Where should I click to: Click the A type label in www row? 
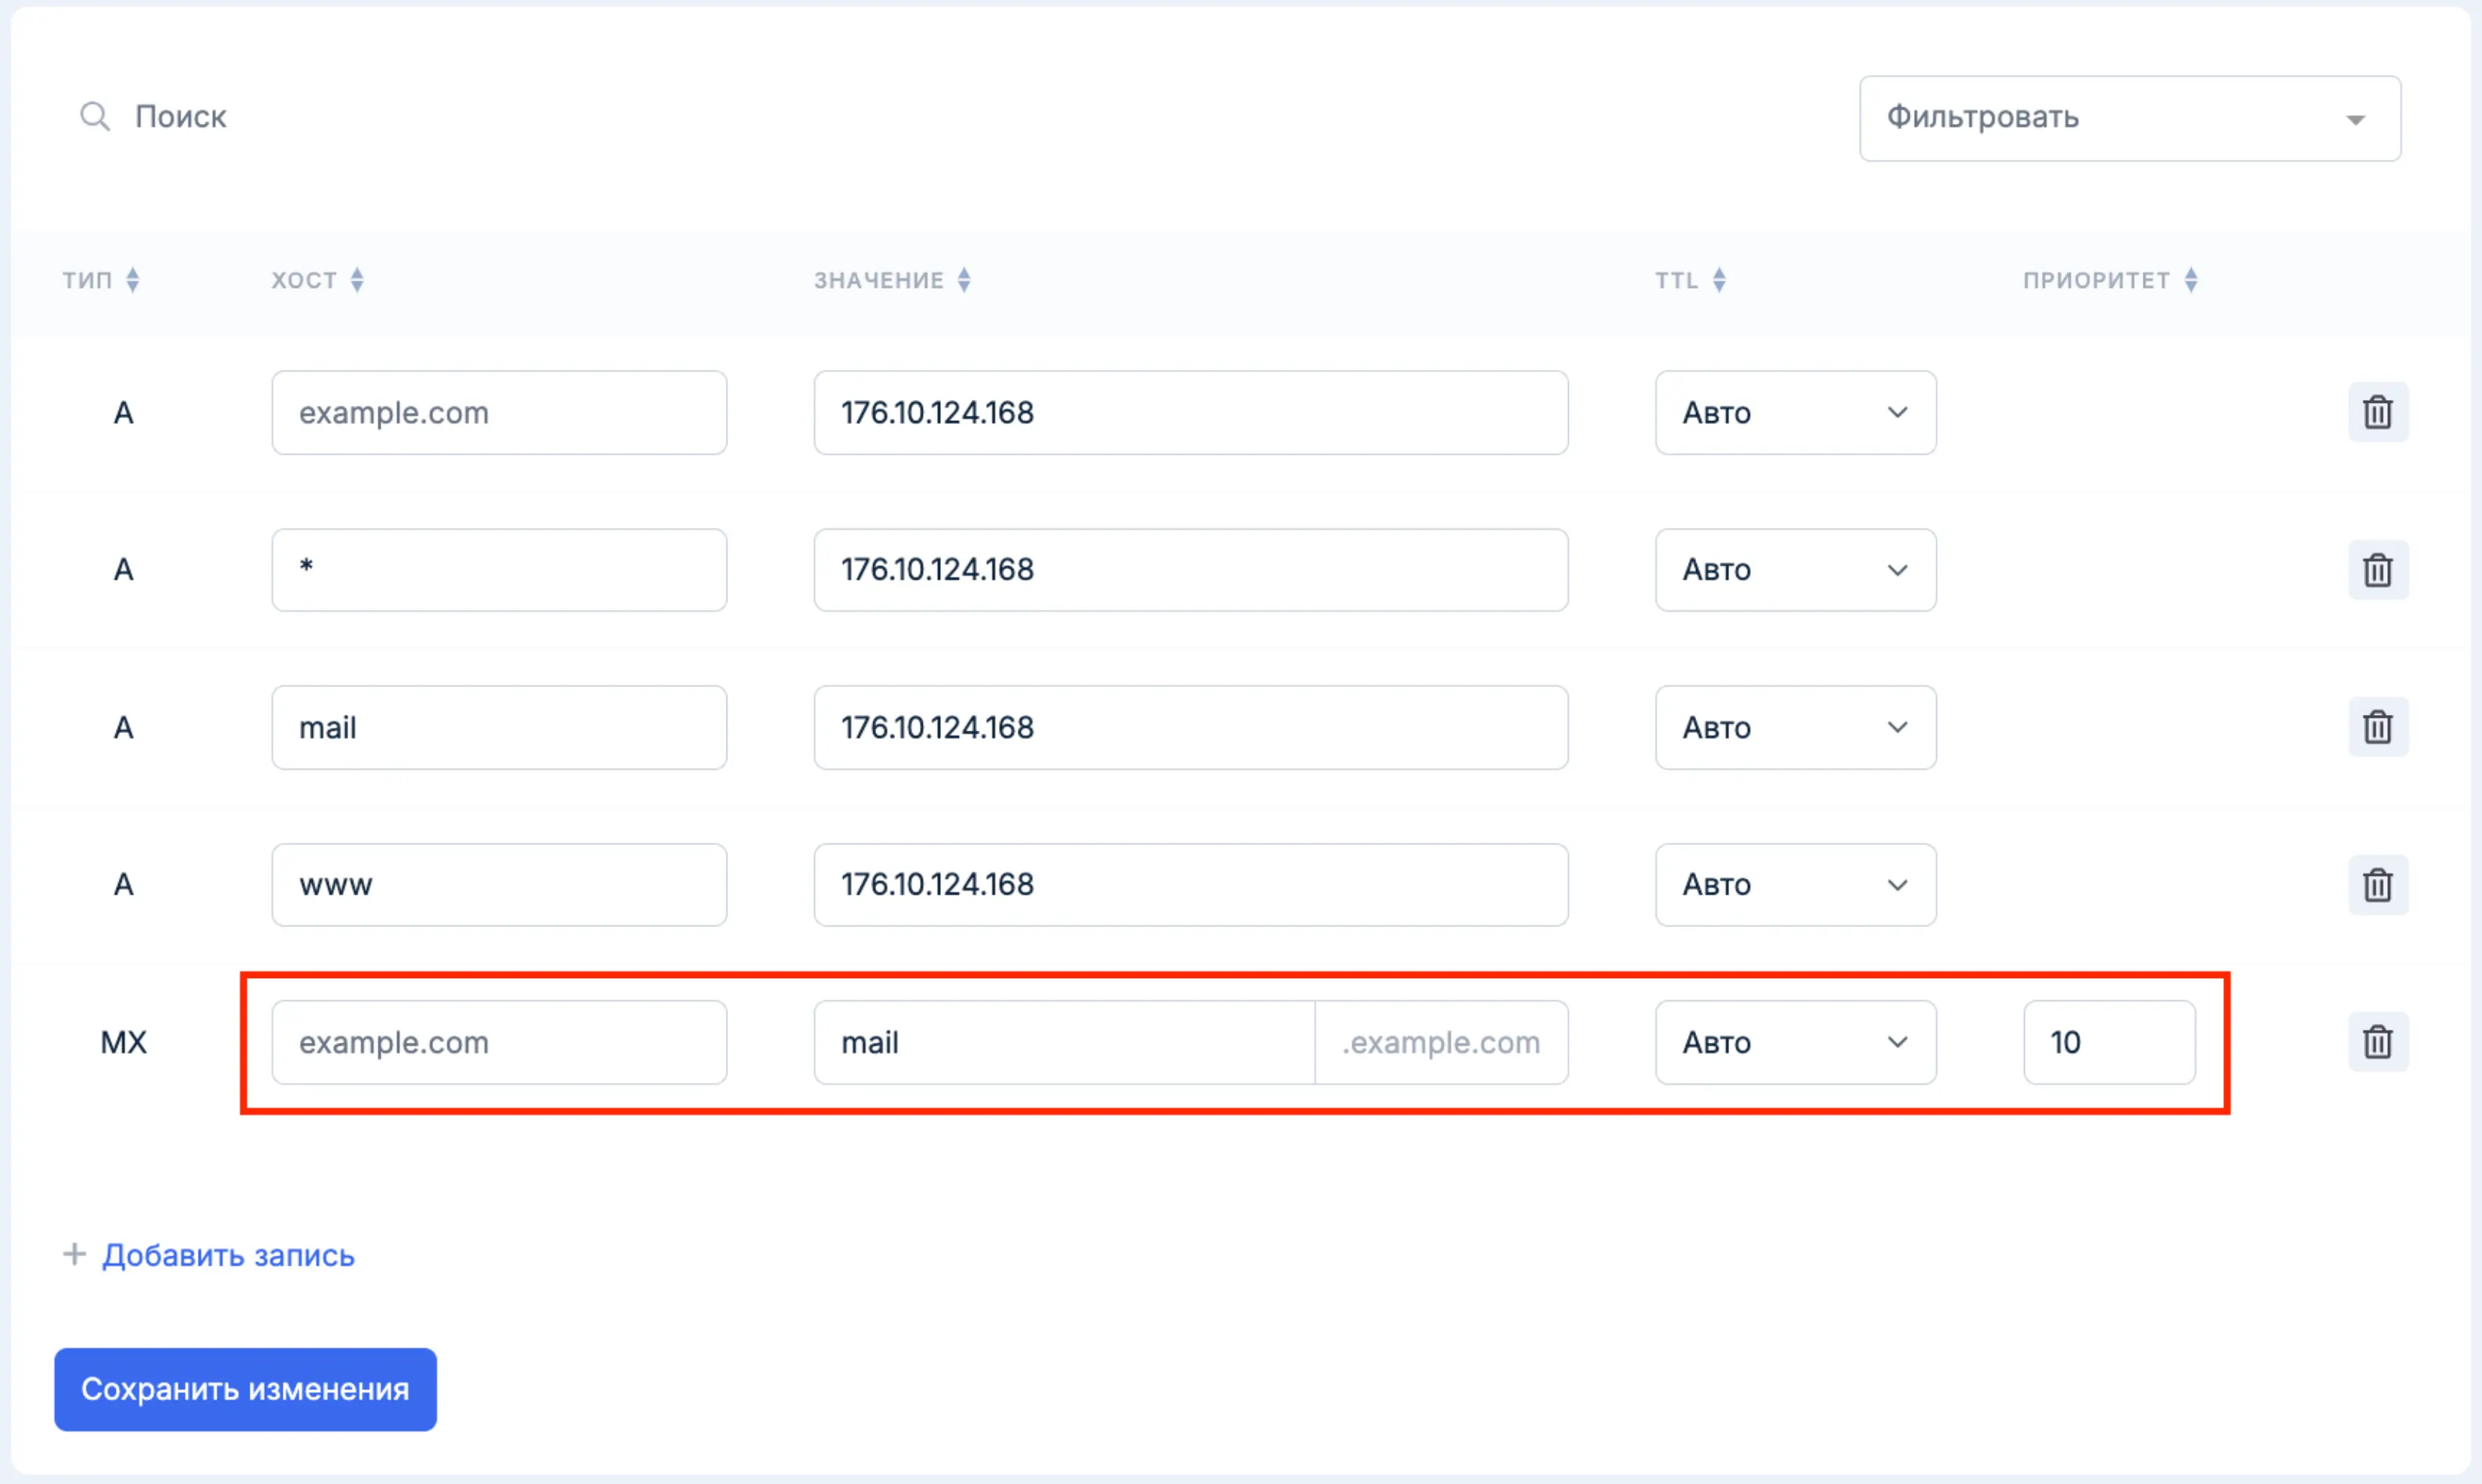pos(123,885)
